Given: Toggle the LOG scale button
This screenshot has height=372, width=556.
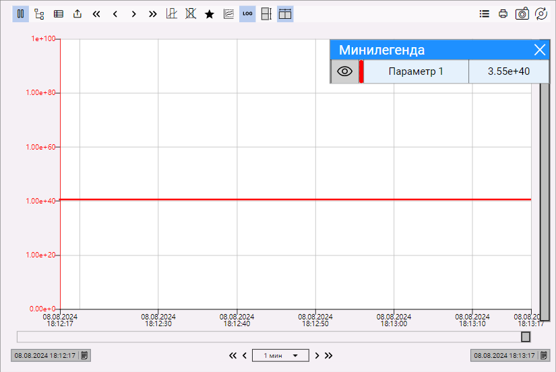Looking at the screenshot, I should click(x=247, y=13).
